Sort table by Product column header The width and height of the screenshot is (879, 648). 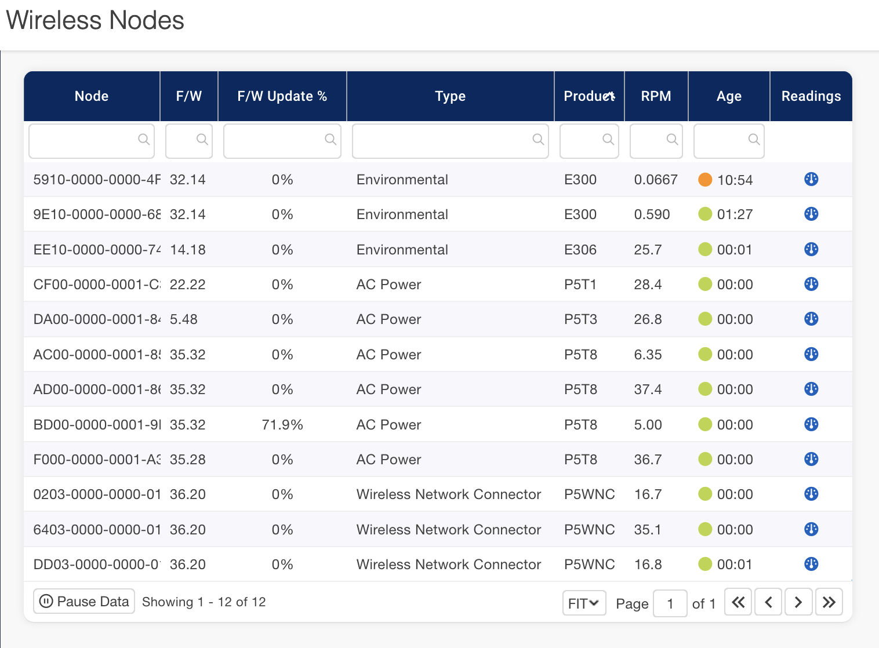(x=589, y=96)
